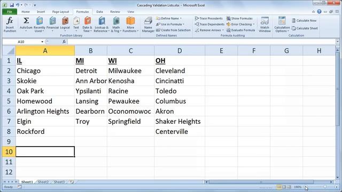
Task: Select cell containing Chicago
Action: coord(45,71)
